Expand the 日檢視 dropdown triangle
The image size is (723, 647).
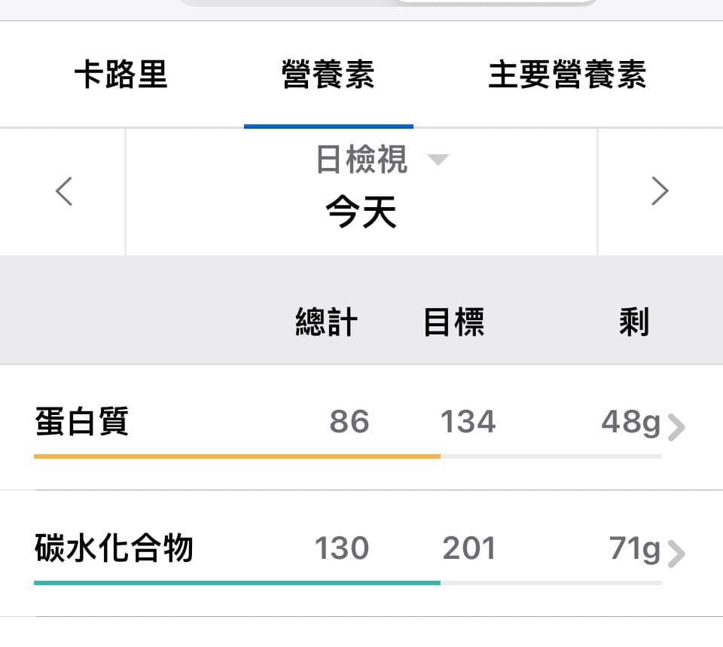point(438,159)
